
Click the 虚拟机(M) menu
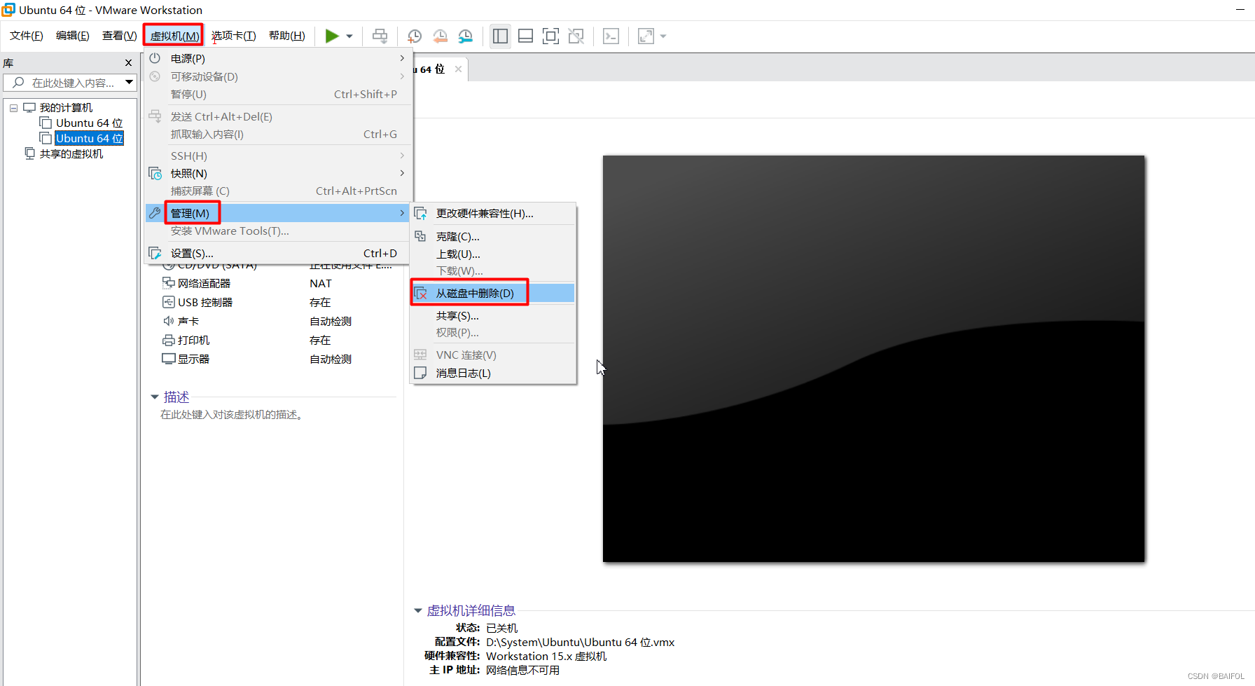click(174, 36)
